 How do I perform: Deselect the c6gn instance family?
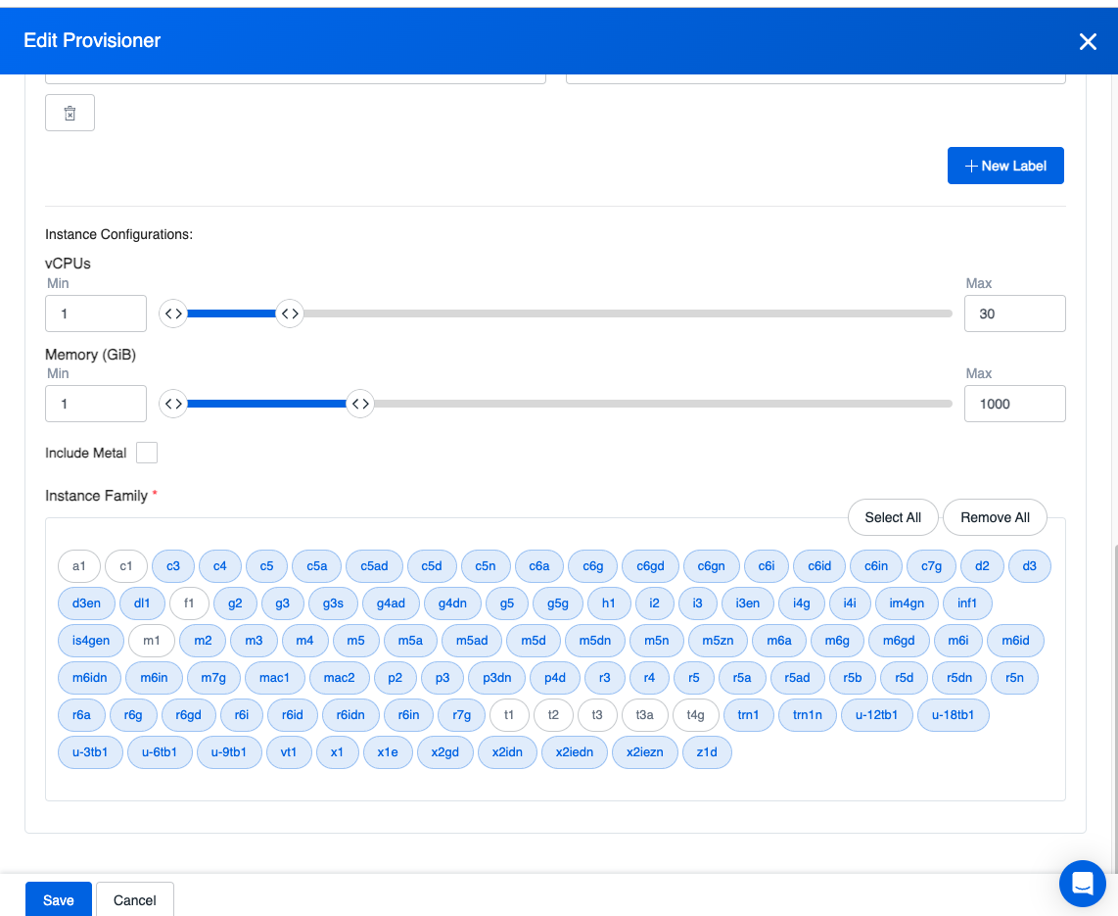pos(711,565)
